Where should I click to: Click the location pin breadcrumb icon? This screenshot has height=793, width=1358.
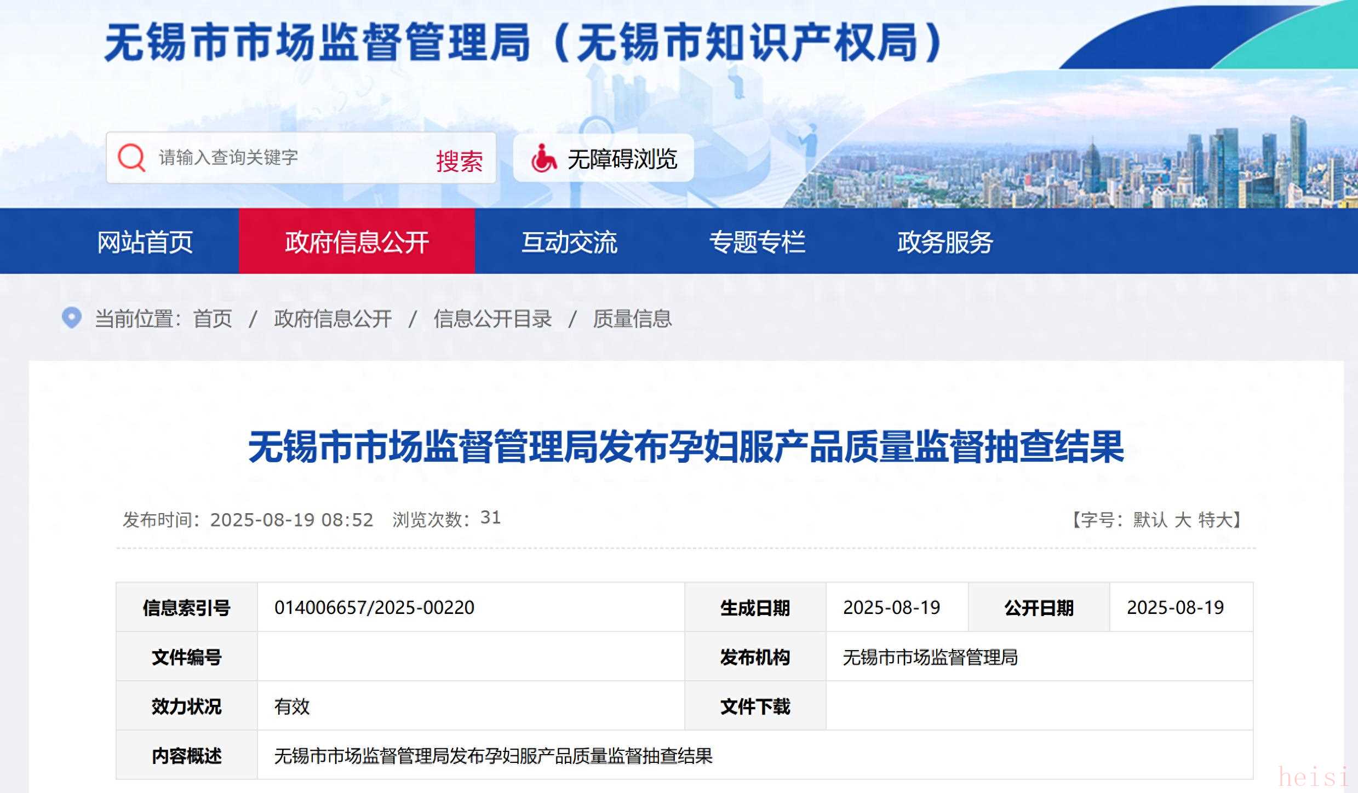pos(72,318)
